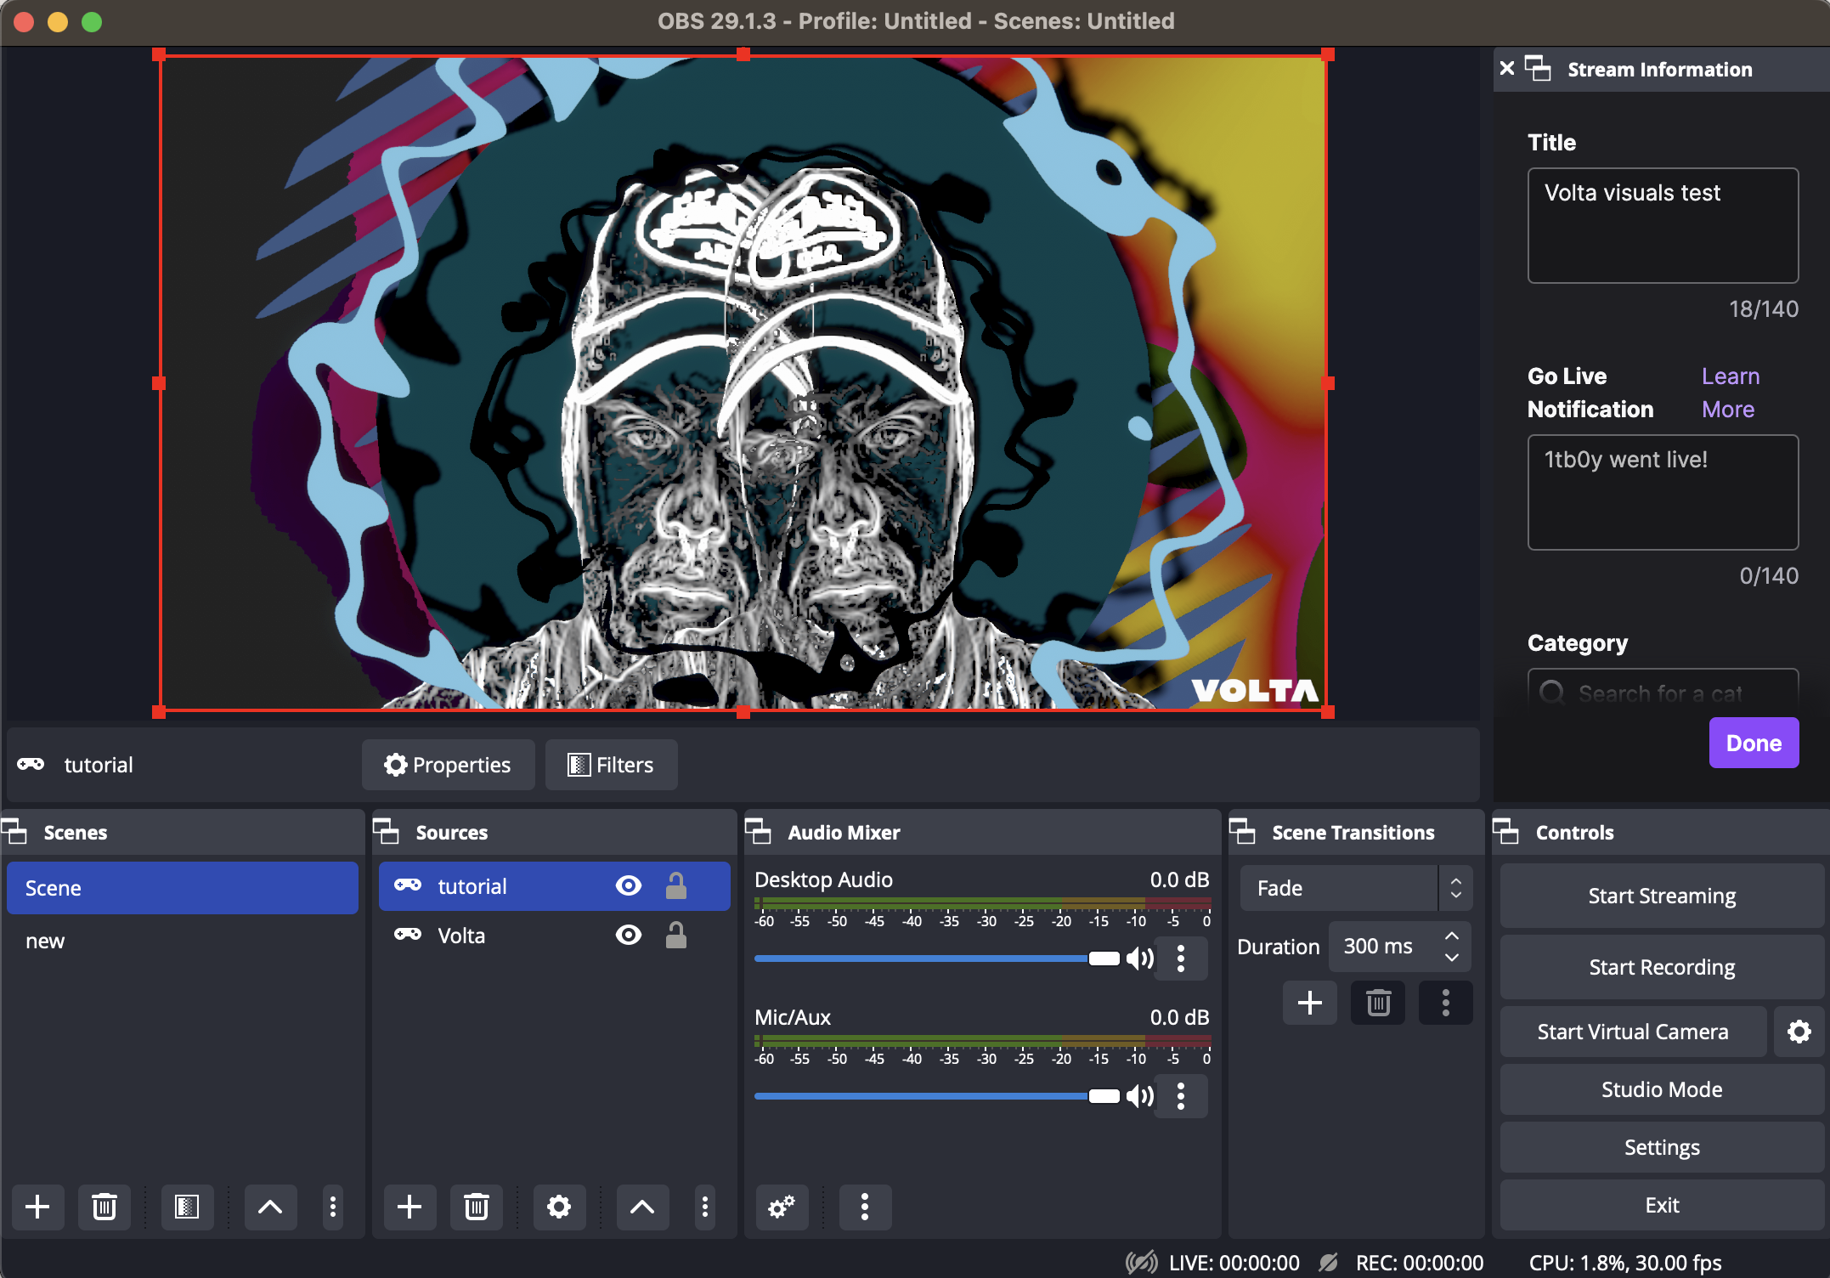Select the 'new' scene
Image resolution: width=1830 pixels, height=1278 pixels.
click(x=46, y=941)
